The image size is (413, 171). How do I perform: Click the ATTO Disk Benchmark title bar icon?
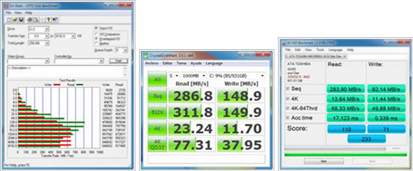coord(6,6)
